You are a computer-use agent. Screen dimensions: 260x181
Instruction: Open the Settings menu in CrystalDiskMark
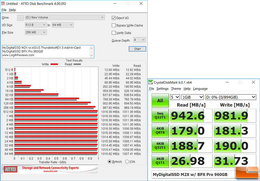point(162,89)
